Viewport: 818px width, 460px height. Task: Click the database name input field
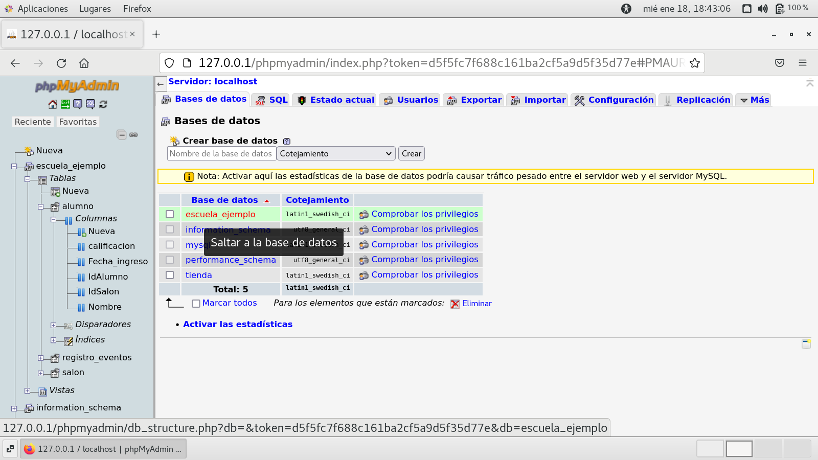pyautogui.click(x=221, y=154)
